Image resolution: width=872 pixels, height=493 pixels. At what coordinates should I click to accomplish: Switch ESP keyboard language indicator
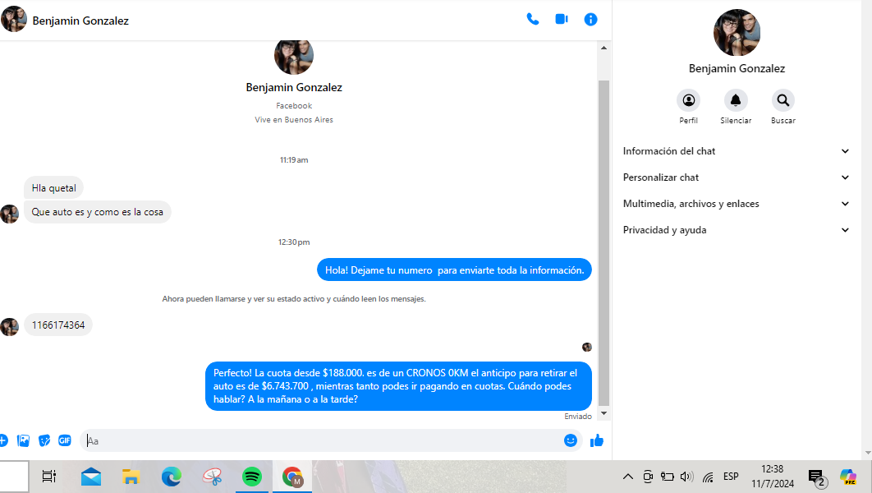coord(731,477)
